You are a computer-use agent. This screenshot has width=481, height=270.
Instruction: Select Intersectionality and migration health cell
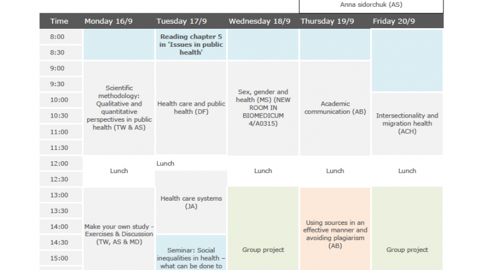tap(407, 124)
